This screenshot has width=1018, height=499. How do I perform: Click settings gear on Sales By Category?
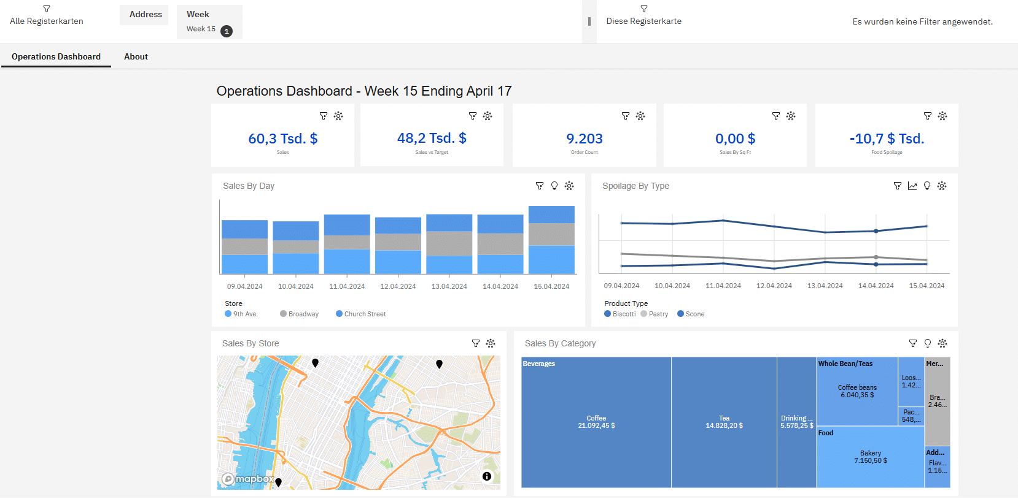942,343
